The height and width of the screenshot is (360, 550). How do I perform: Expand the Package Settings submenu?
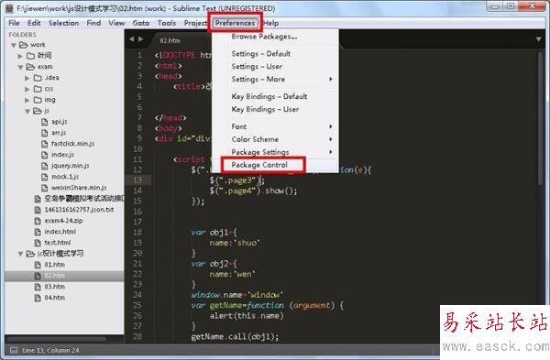tap(260, 152)
